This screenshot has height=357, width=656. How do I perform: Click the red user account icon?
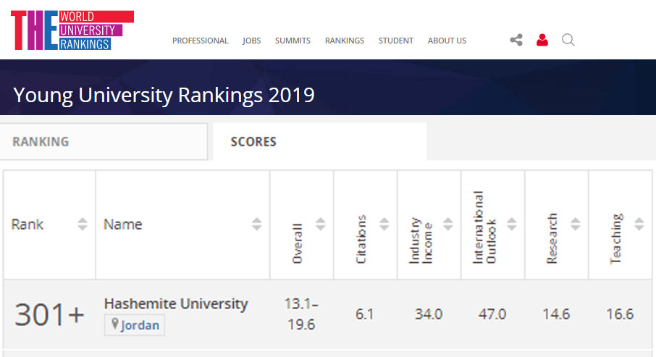(x=542, y=41)
